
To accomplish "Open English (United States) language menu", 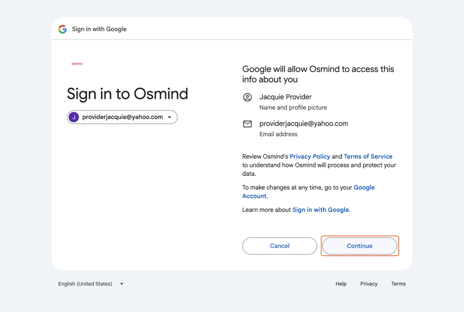I will (x=91, y=284).
